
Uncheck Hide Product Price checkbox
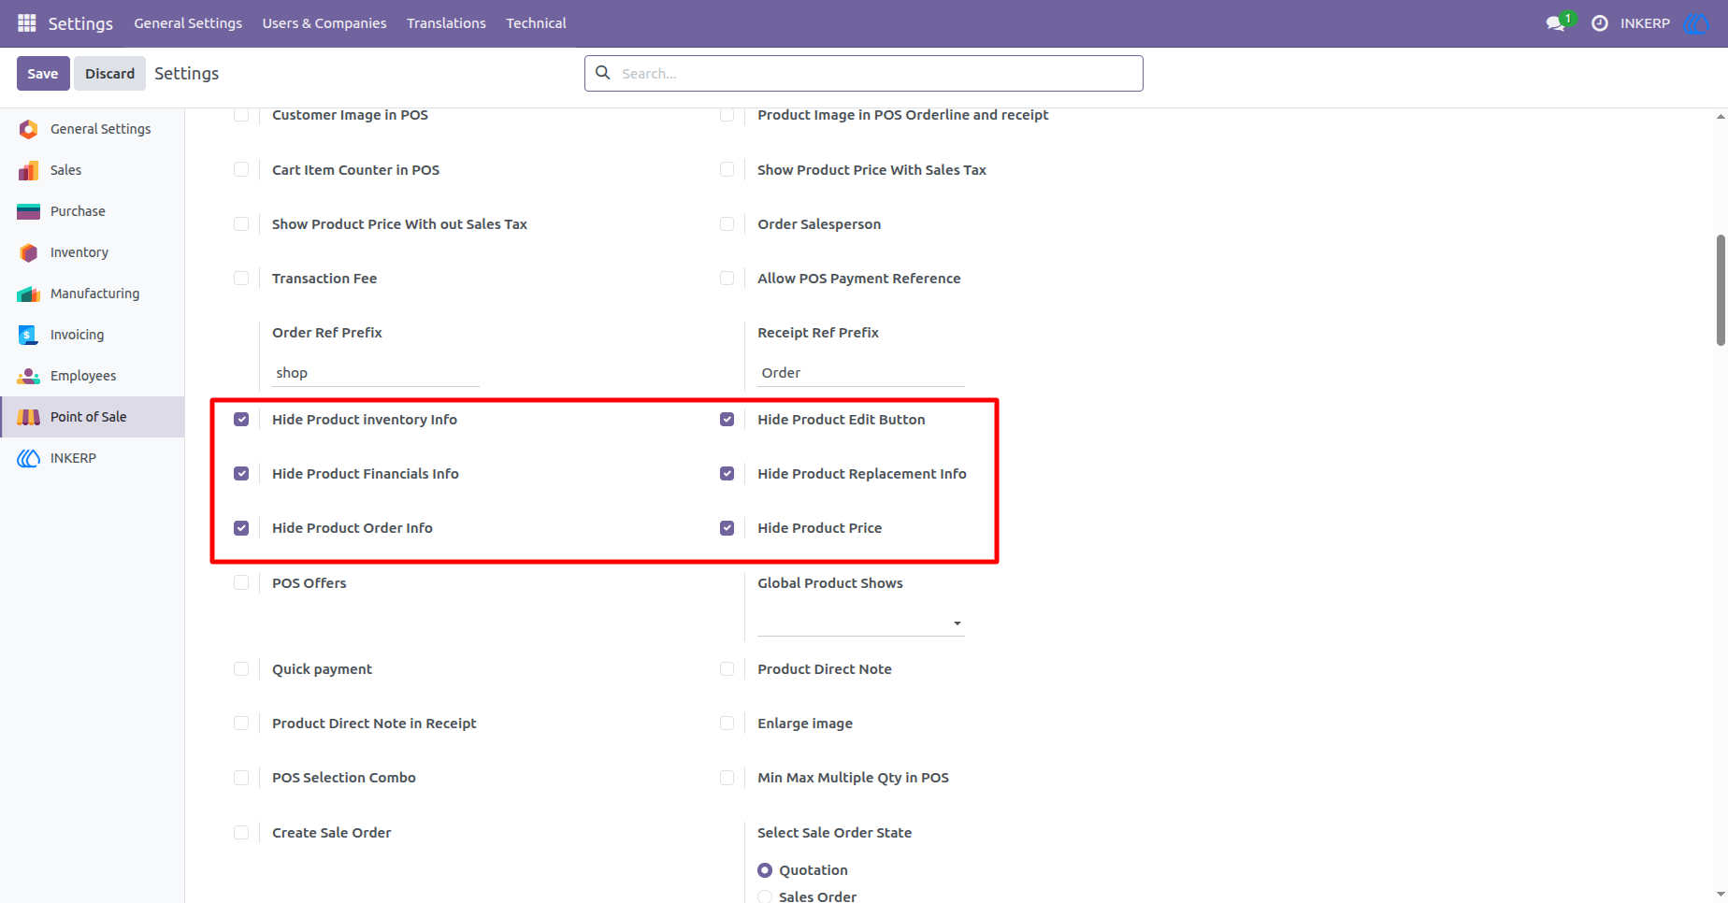click(727, 528)
